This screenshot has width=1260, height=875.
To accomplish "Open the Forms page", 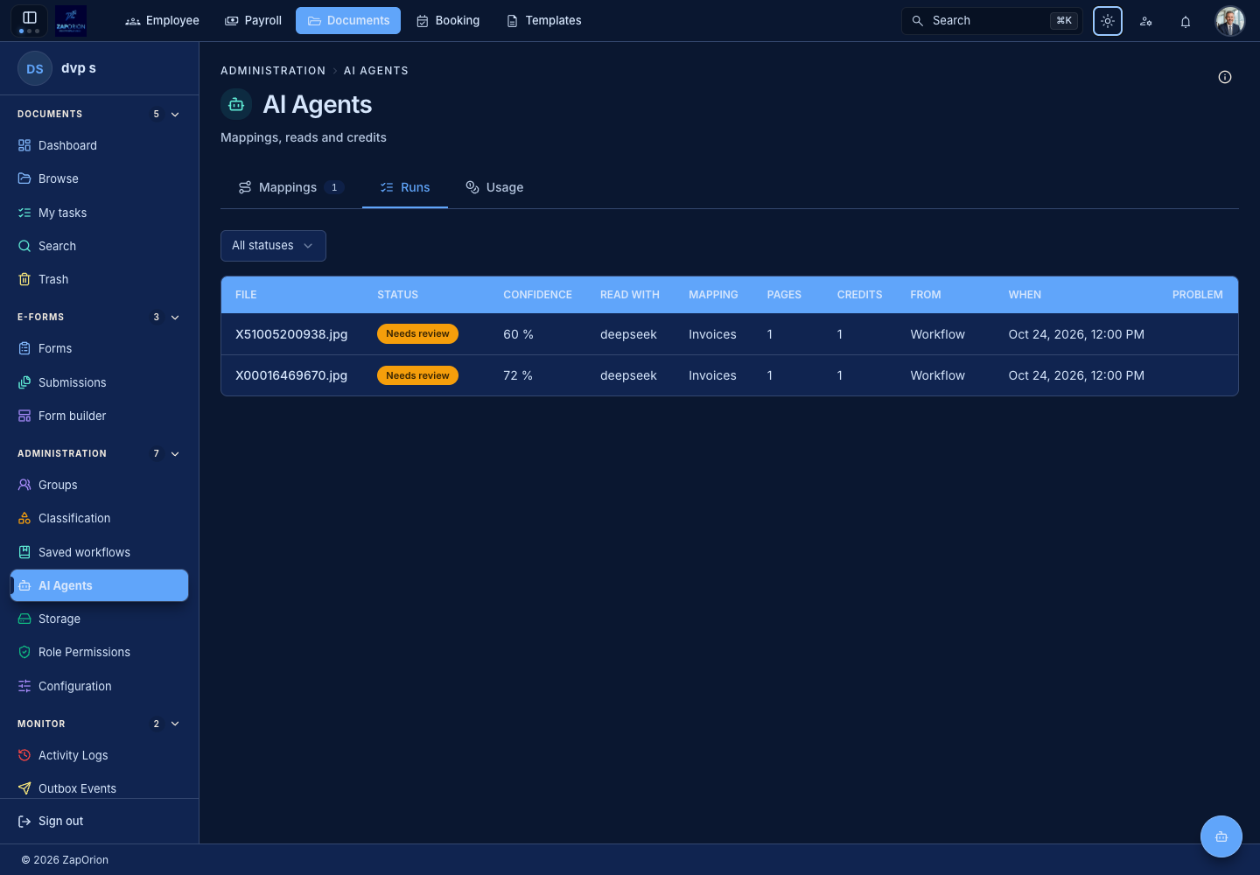I will click(100, 348).
